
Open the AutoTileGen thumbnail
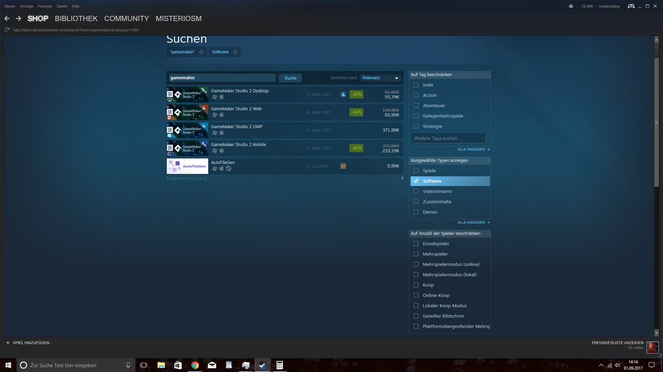pyautogui.click(x=187, y=166)
